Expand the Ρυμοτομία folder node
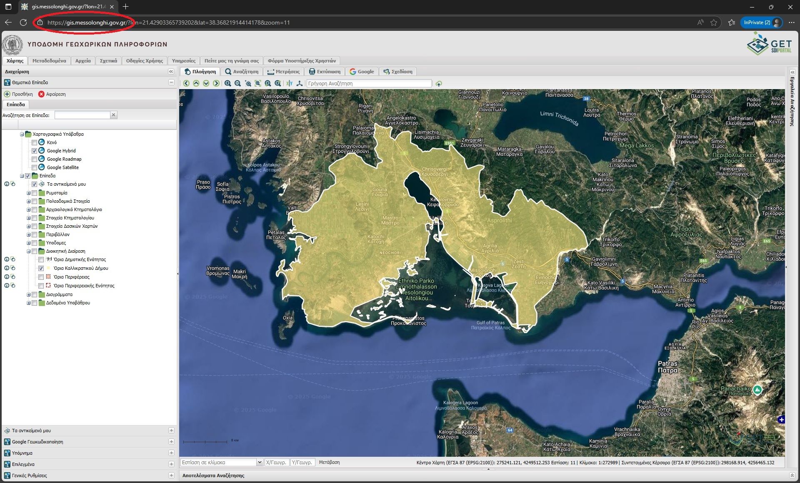The width and height of the screenshot is (800, 483). [x=28, y=193]
